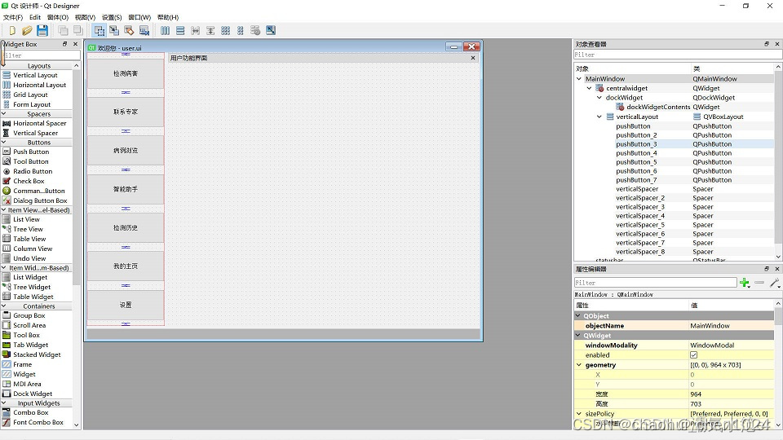
Task: Click the Bring to front toolbar icon
Action: pyautogui.click(x=78, y=30)
